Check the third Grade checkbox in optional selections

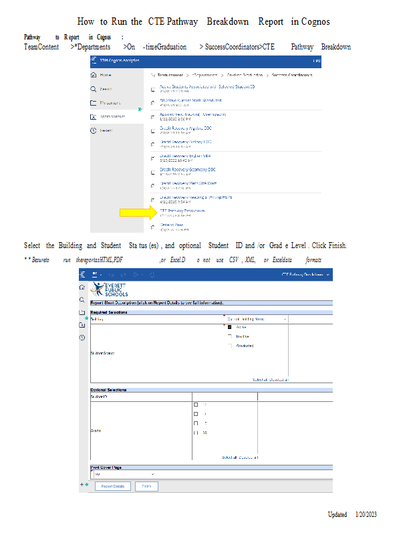pyautogui.click(x=196, y=423)
